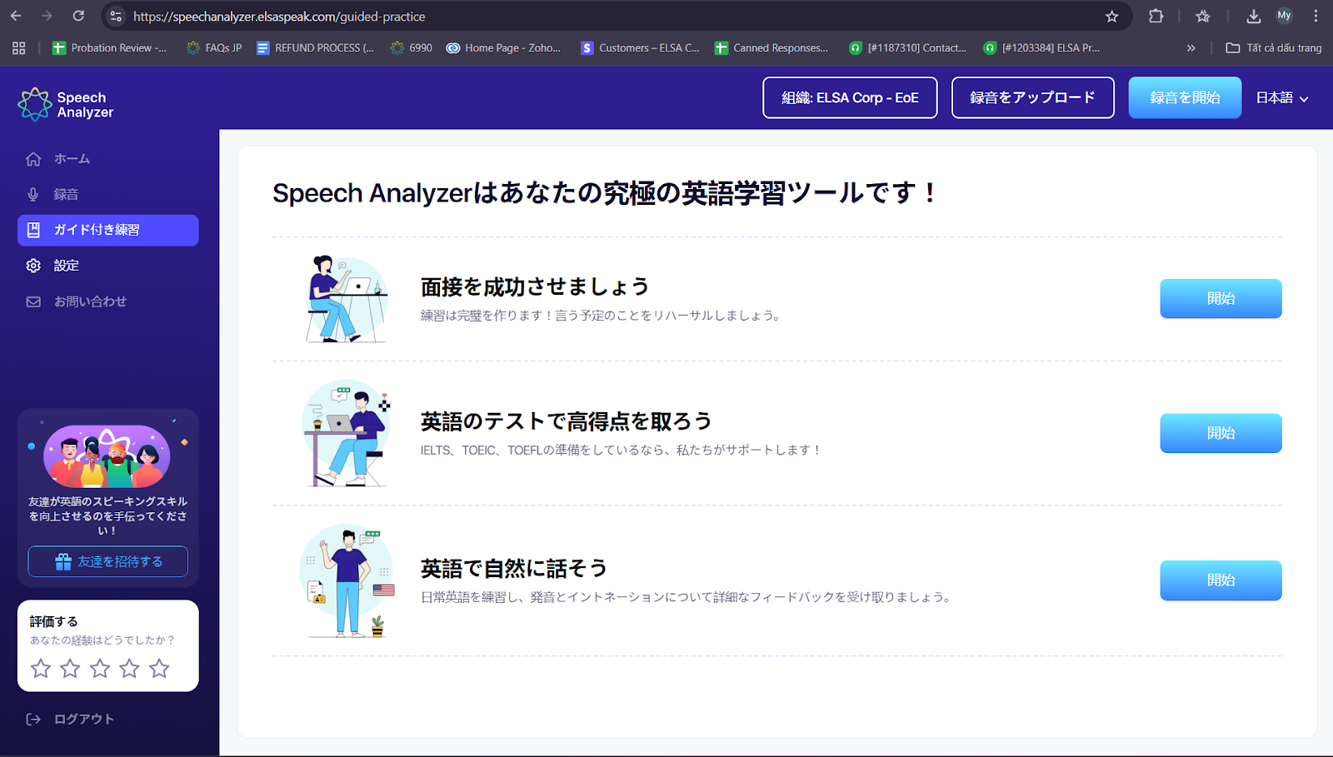This screenshot has width=1333, height=757.
Task: Select ガイド付き練習 sidebar item
Action: [x=107, y=230]
